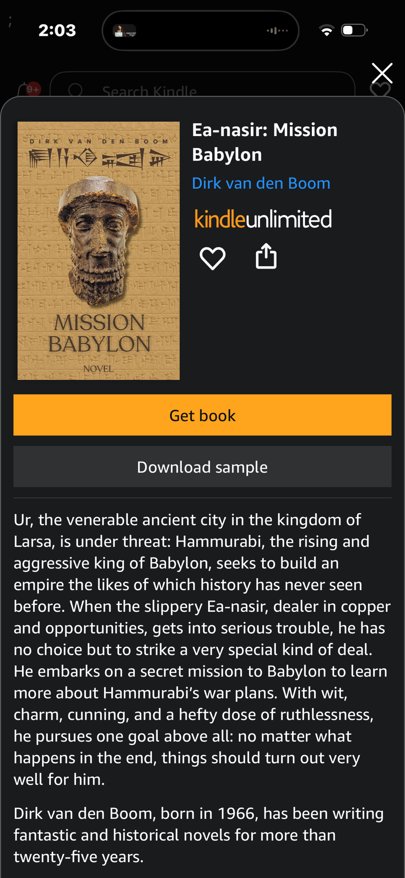
Task: Tap the 2:03 clock in the status bar
Action: (57, 30)
